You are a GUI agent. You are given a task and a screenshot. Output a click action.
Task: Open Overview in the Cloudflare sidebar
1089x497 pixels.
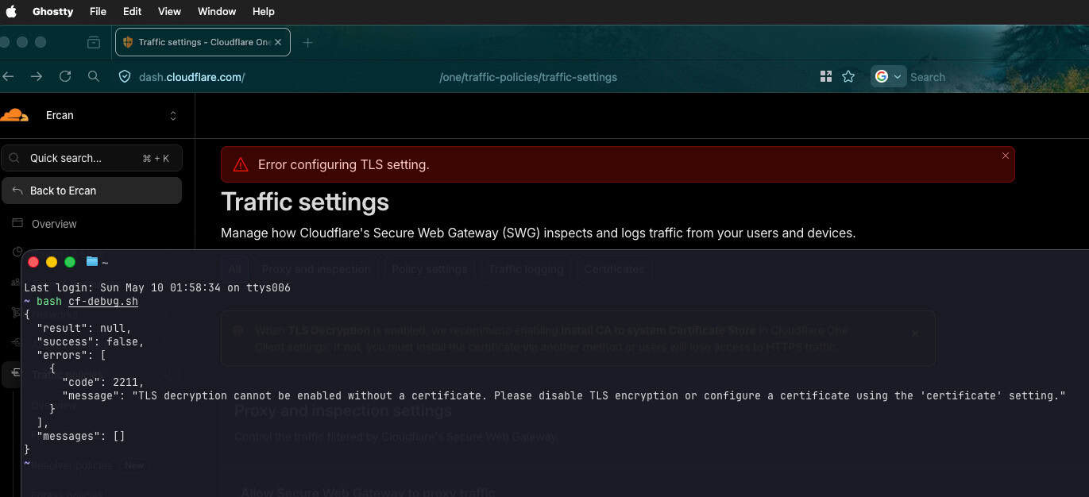[54, 224]
